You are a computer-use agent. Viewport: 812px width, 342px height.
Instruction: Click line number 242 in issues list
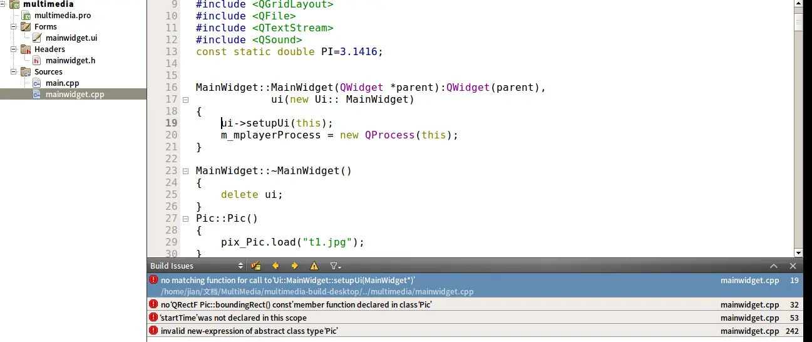[793, 331]
